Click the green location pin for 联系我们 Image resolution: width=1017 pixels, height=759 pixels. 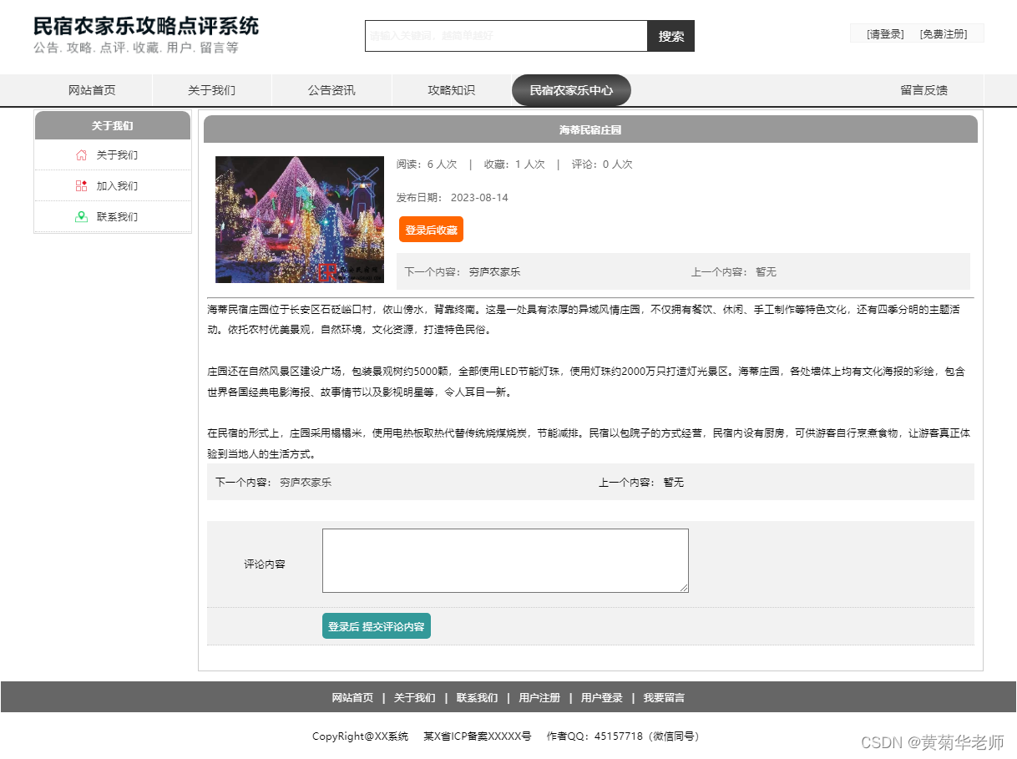tap(81, 216)
